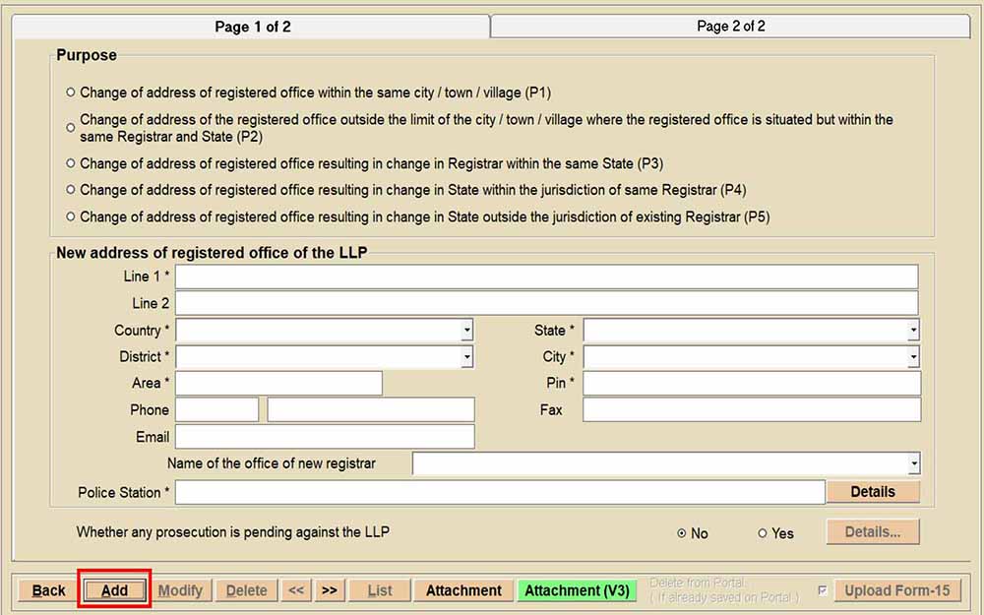The height and width of the screenshot is (615, 984).
Task: Click the next record >> button
Action: point(330,590)
